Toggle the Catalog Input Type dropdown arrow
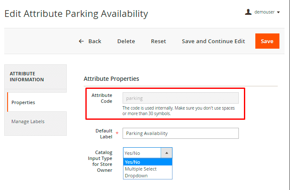This screenshot has width=290, height=190. coord(167,153)
